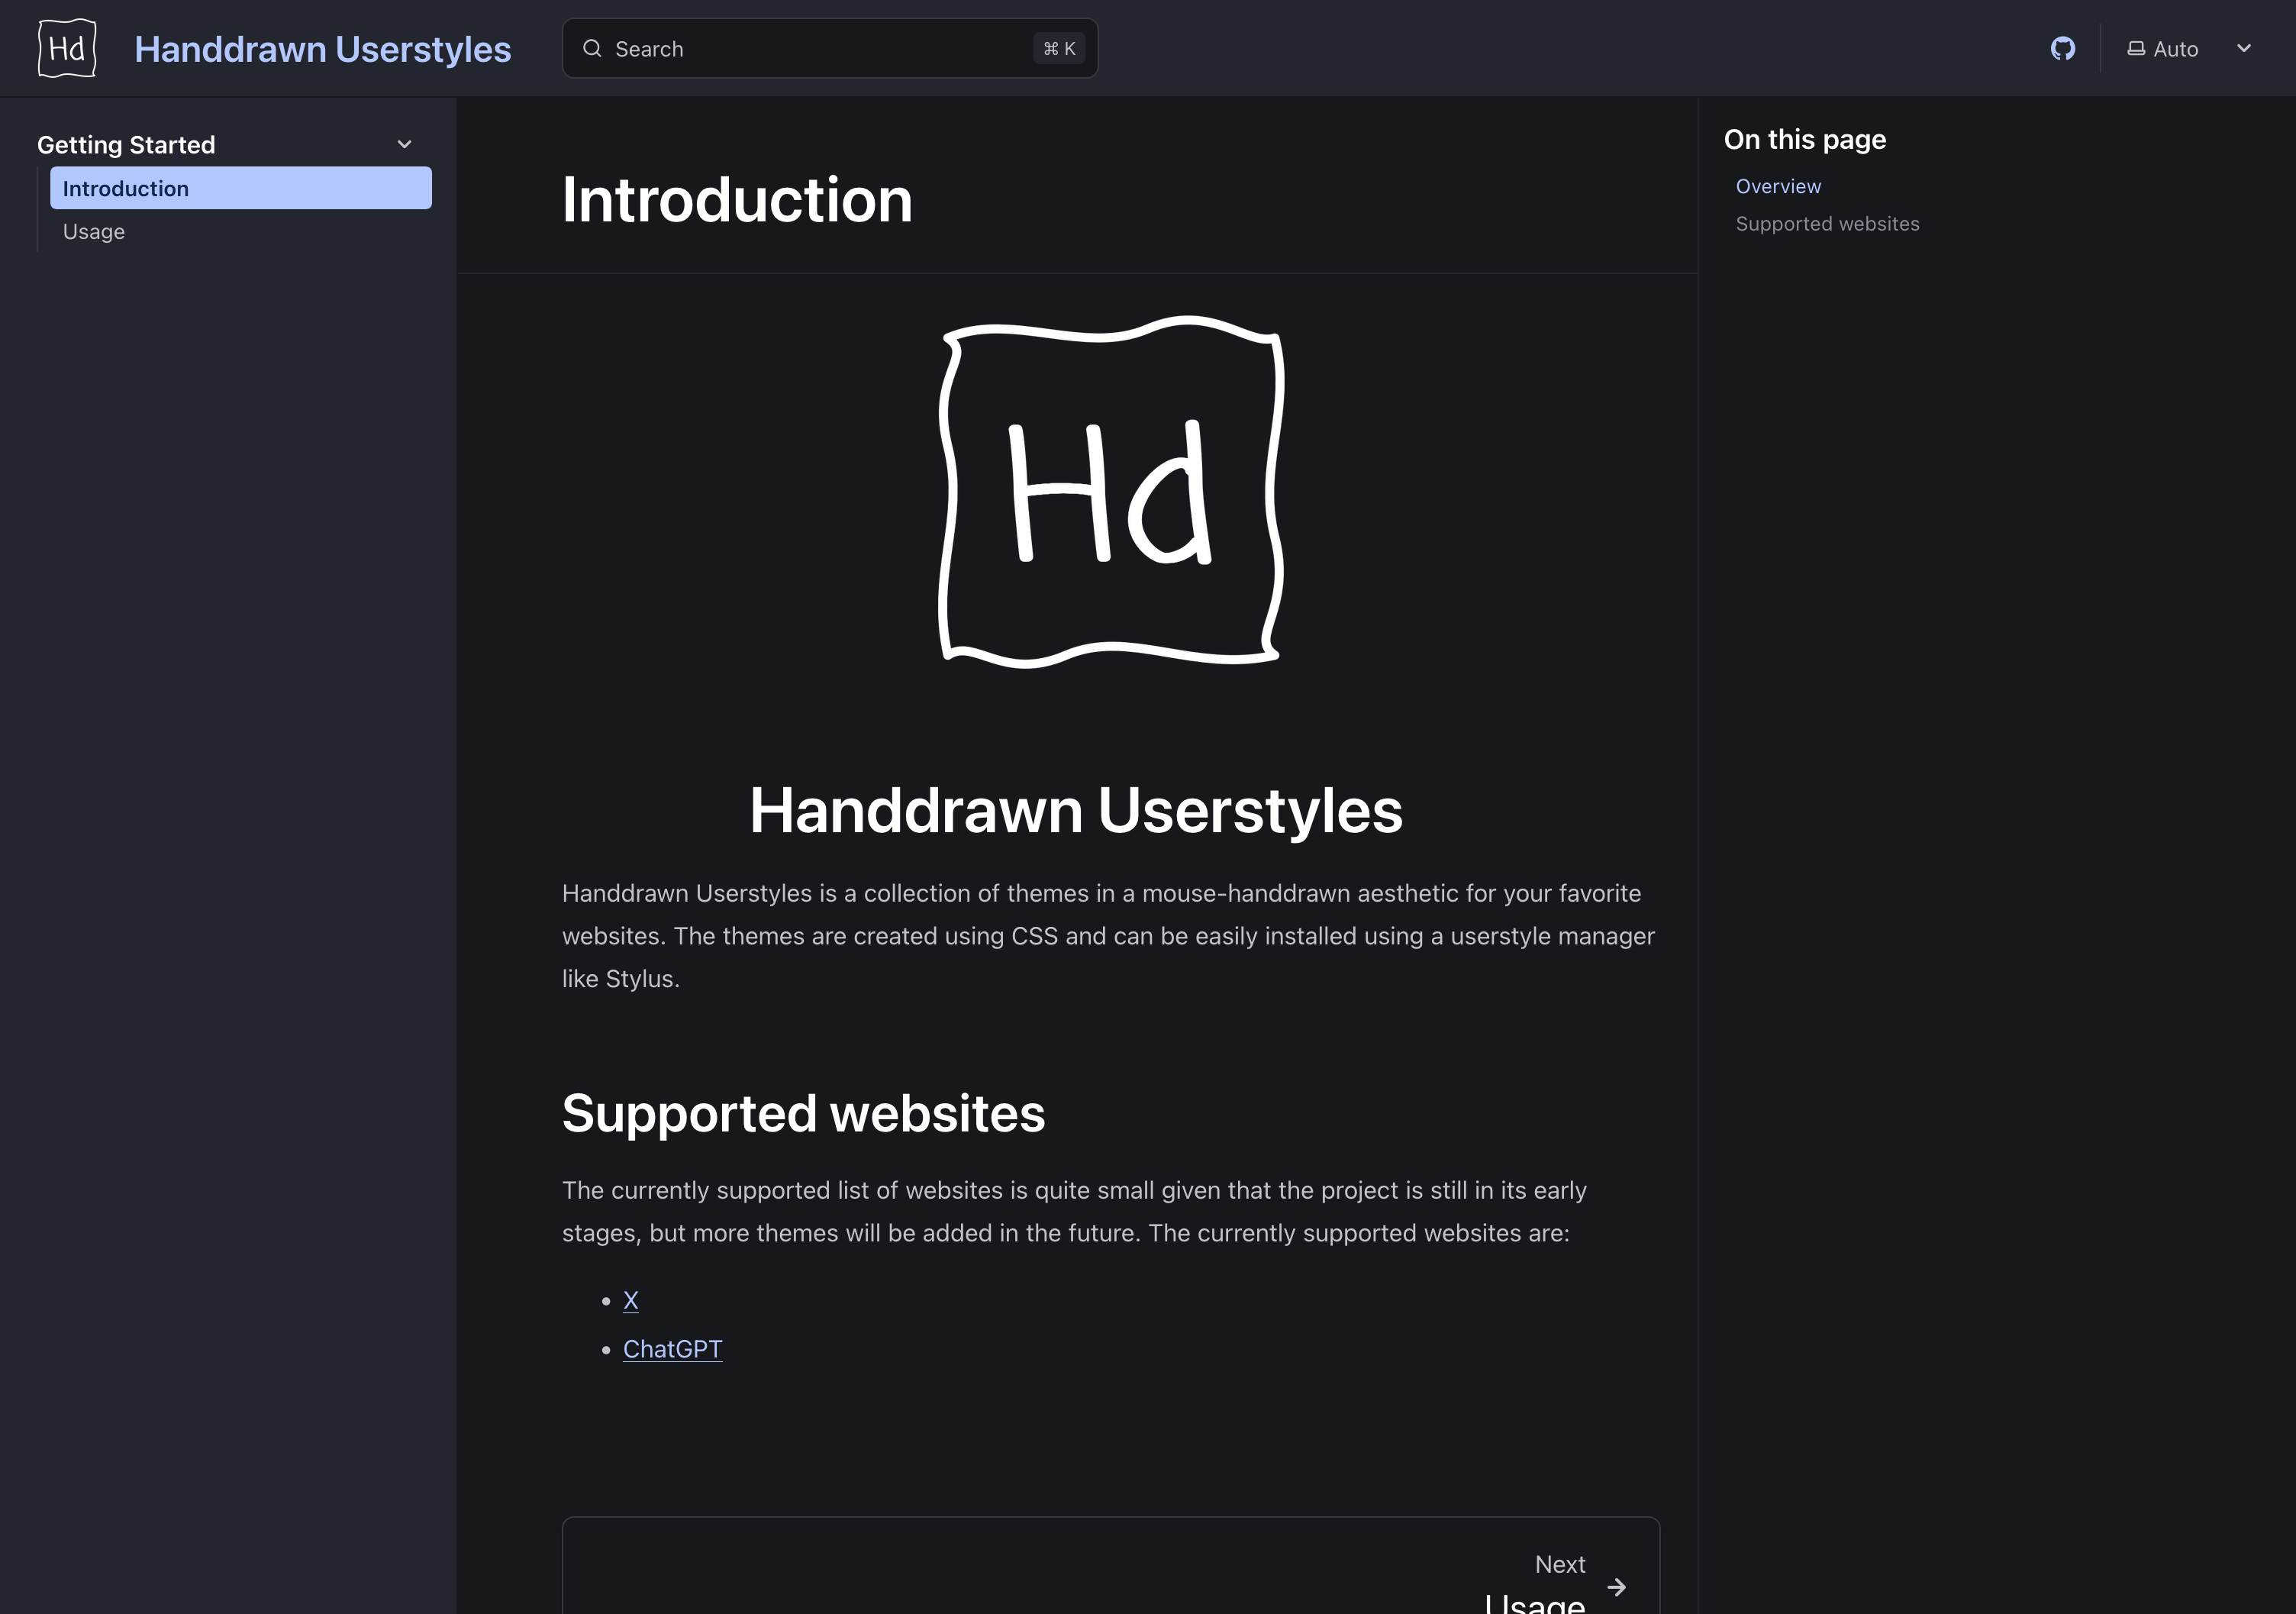This screenshot has width=2296, height=1614.
Task: Open the X supported website link
Action: [630, 1300]
